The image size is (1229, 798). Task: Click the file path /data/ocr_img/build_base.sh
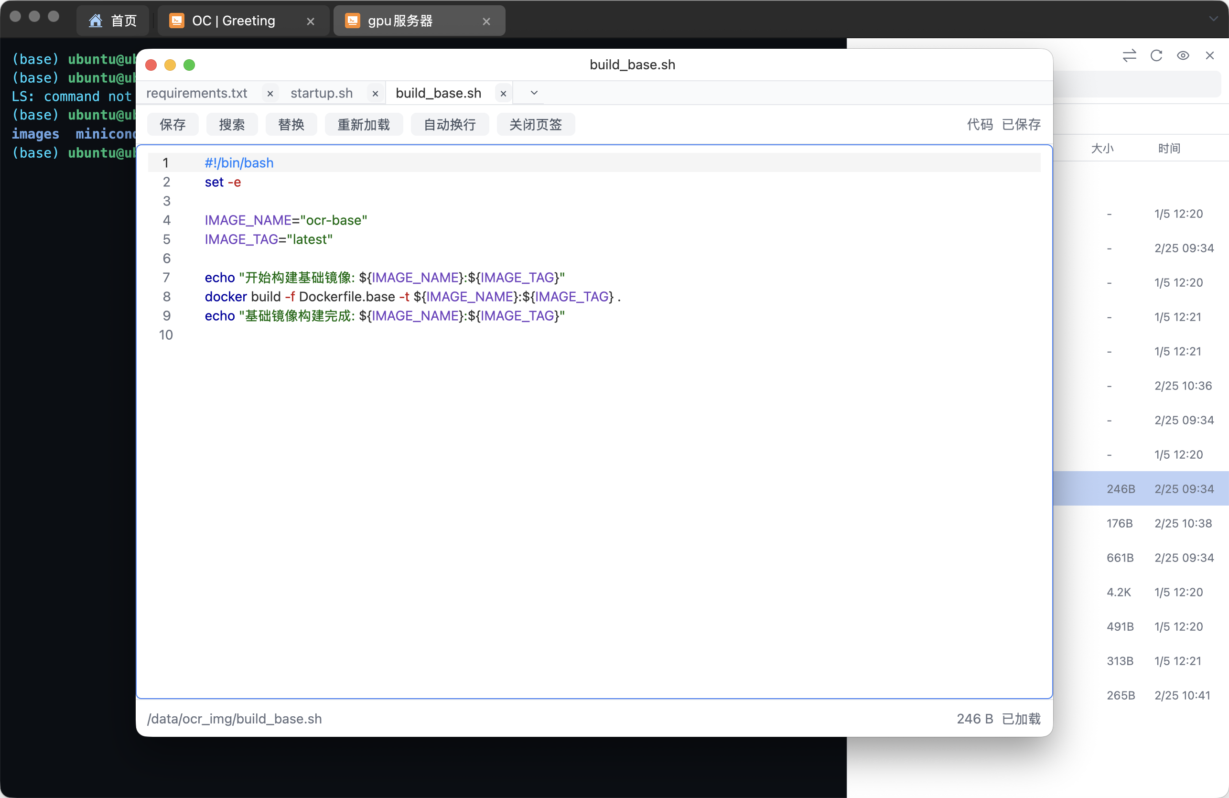click(235, 719)
